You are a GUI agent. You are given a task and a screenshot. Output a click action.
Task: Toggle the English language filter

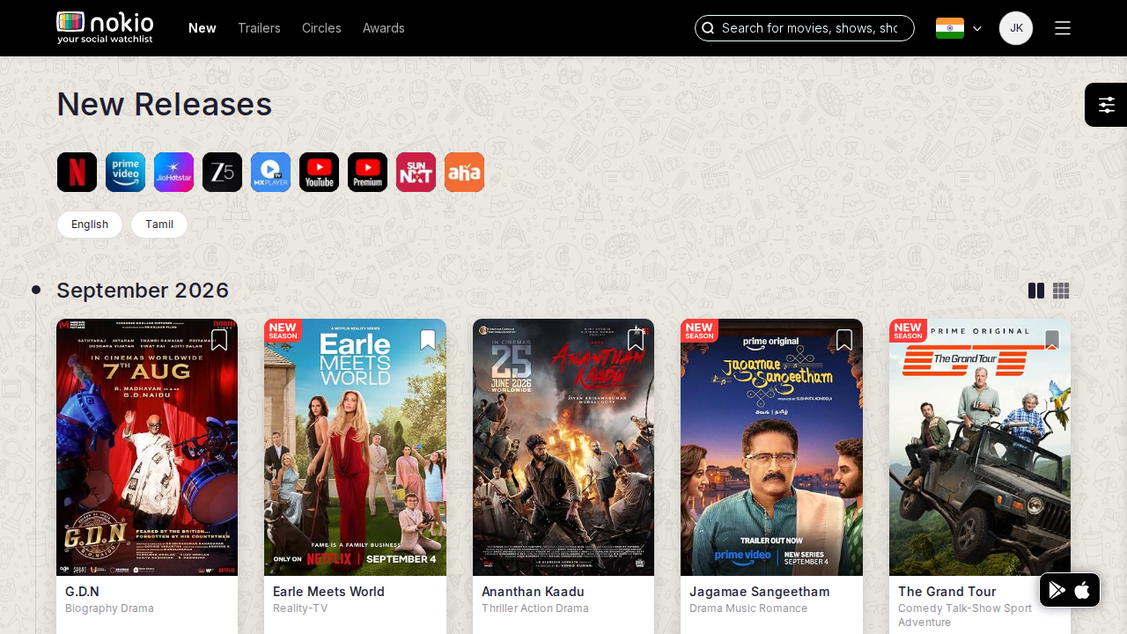pyautogui.click(x=90, y=225)
